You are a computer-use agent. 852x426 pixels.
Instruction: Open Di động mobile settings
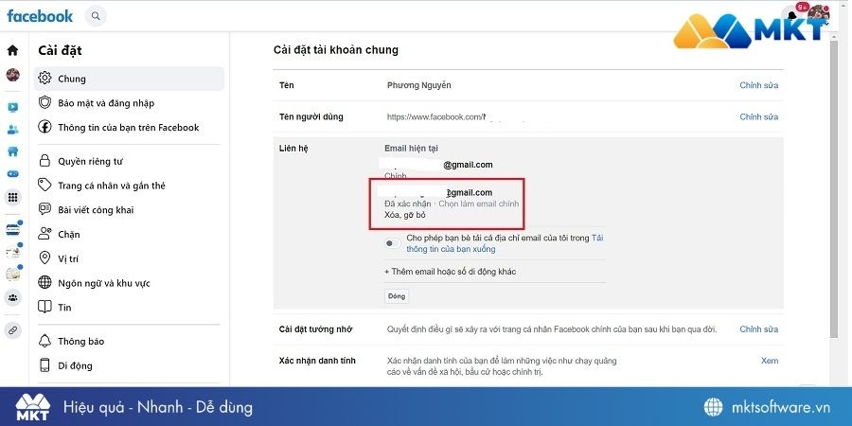(x=129, y=365)
